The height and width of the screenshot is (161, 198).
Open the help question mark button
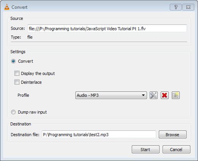coord(176,7)
